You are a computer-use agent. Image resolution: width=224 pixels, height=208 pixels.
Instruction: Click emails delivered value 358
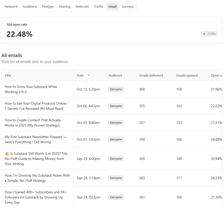pos(142,139)
